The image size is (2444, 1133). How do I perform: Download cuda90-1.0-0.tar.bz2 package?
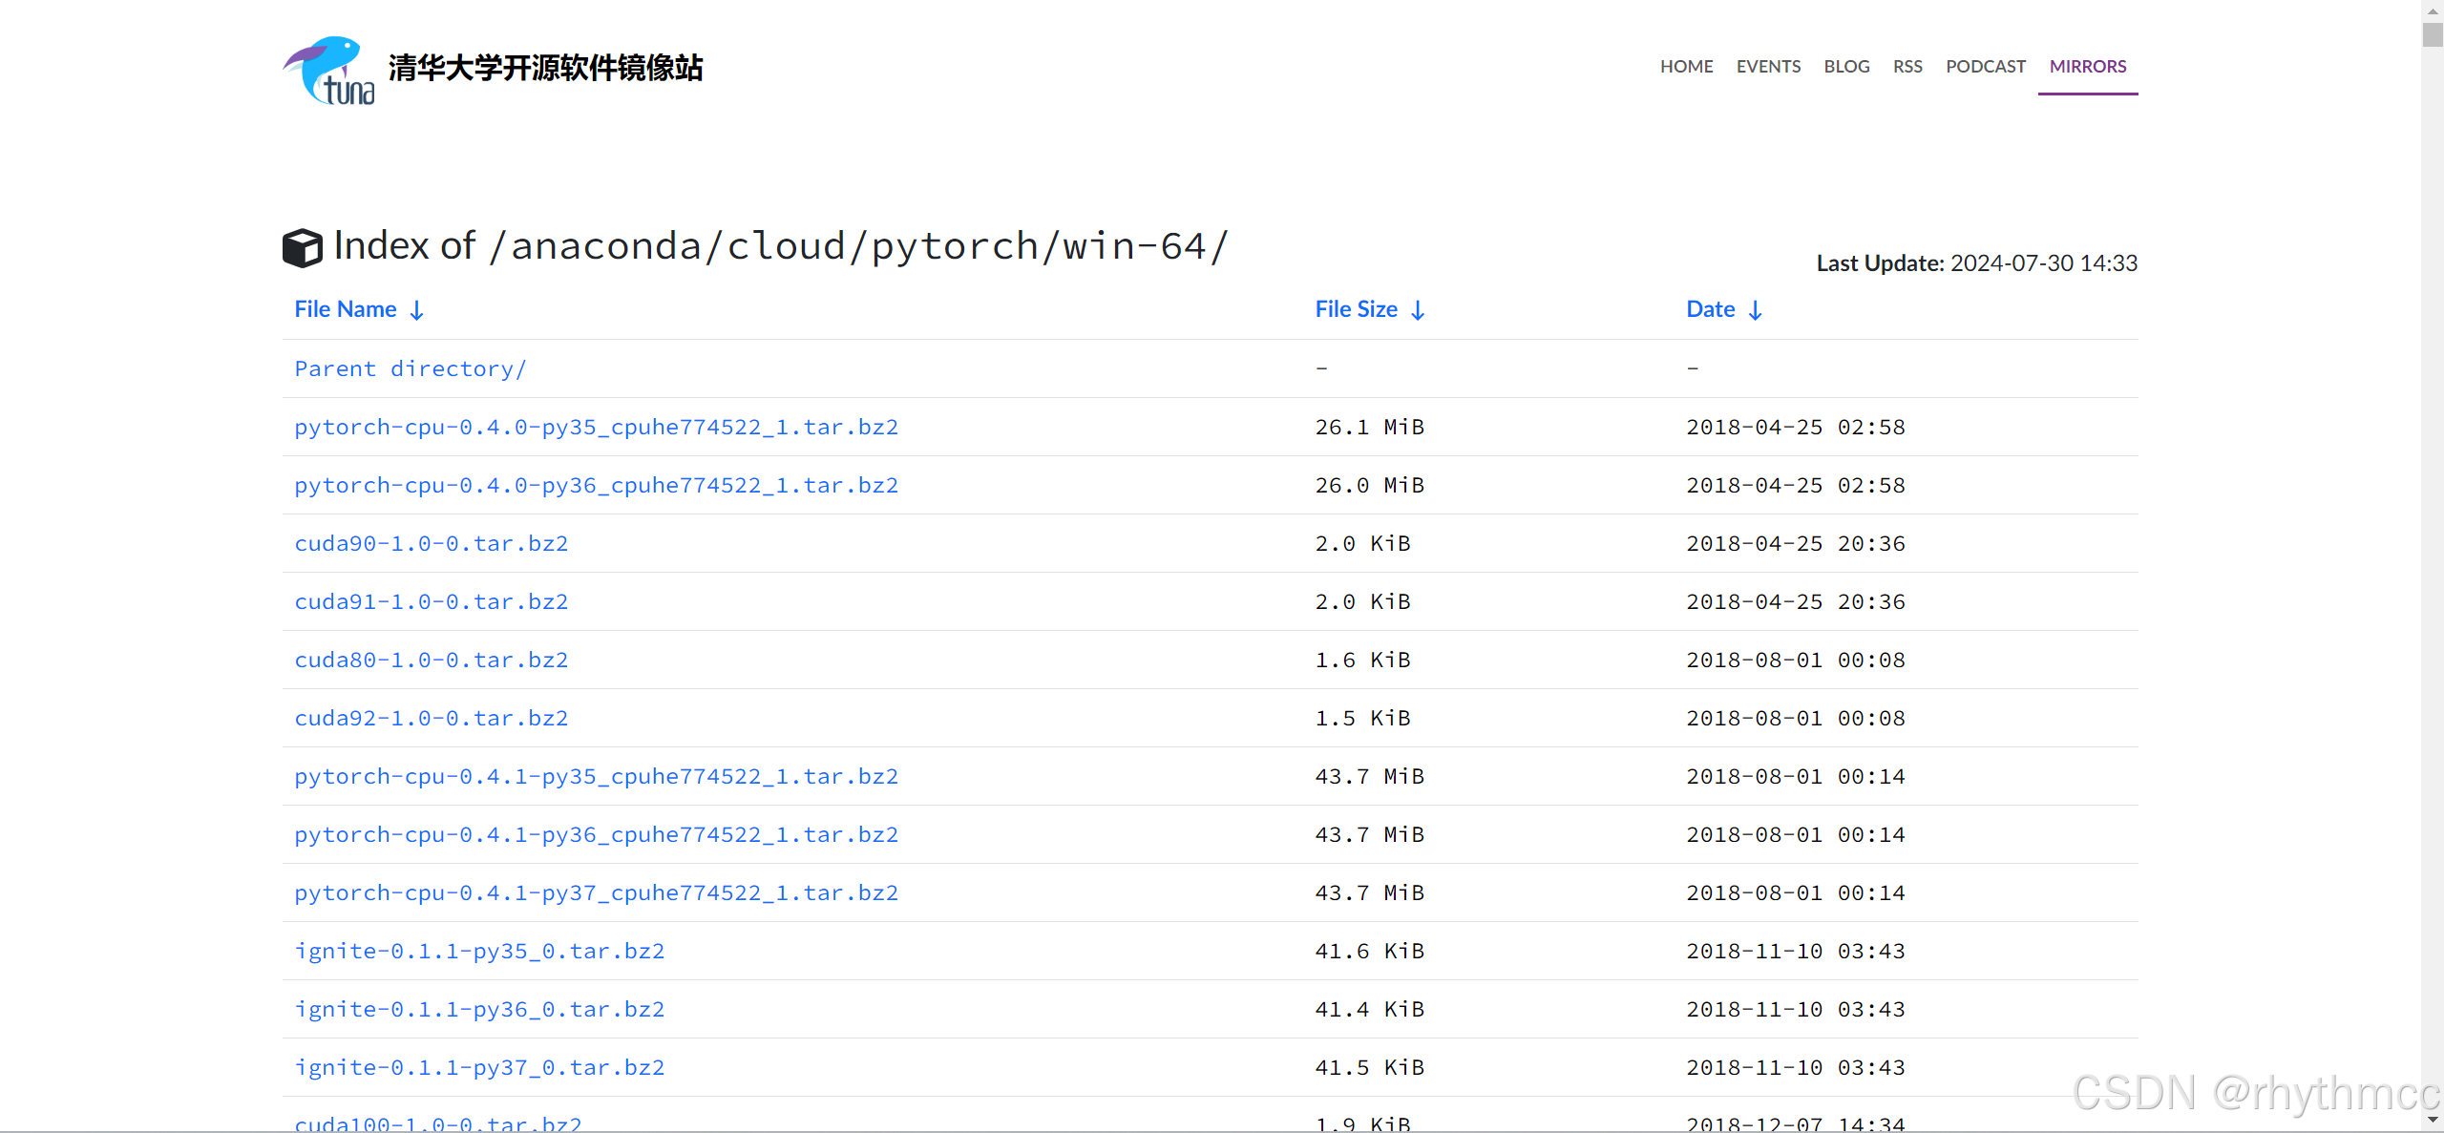pyautogui.click(x=431, y=544)
